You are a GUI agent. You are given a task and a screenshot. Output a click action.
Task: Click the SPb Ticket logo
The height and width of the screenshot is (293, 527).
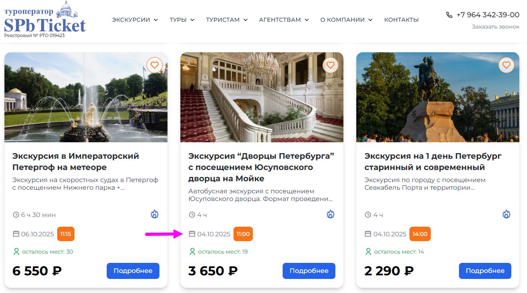(45, 20)
